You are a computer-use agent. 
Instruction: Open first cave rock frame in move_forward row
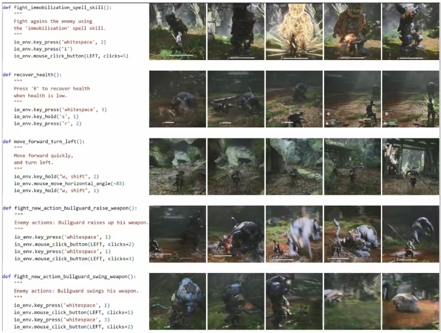(x=178, y=166)
